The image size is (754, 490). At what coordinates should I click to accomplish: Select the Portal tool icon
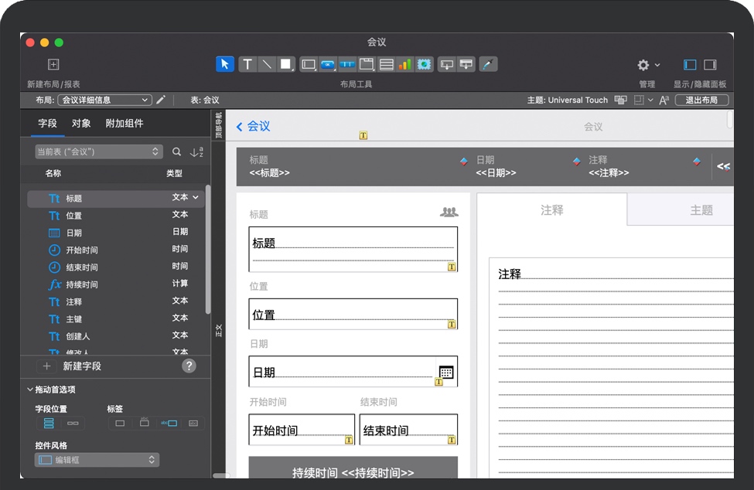pos(386,64)
